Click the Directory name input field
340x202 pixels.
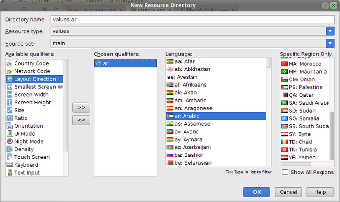click(193, 20)
